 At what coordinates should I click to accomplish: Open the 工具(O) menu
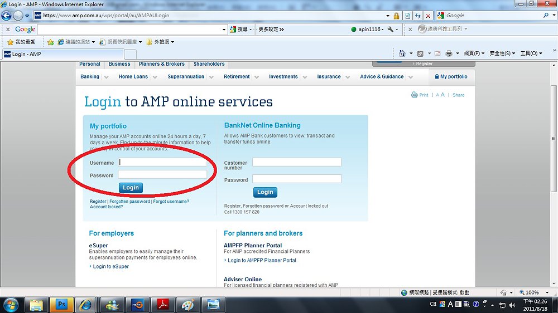[531, 53]
